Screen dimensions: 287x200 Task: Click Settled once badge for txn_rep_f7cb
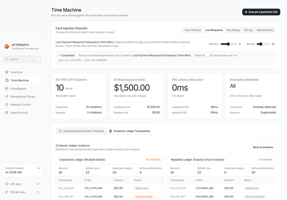(x=252, y=188)
